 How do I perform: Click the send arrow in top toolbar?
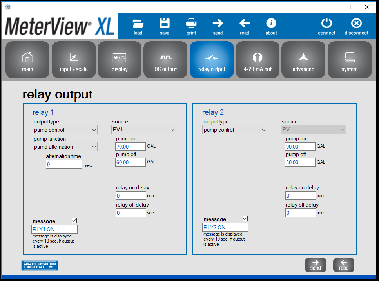[218, 23]
